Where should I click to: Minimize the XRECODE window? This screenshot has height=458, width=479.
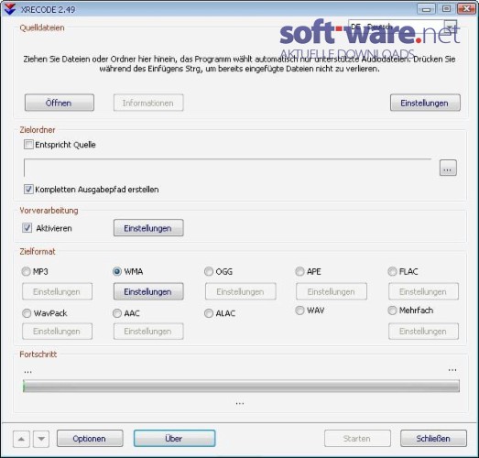tap(427, 9)
